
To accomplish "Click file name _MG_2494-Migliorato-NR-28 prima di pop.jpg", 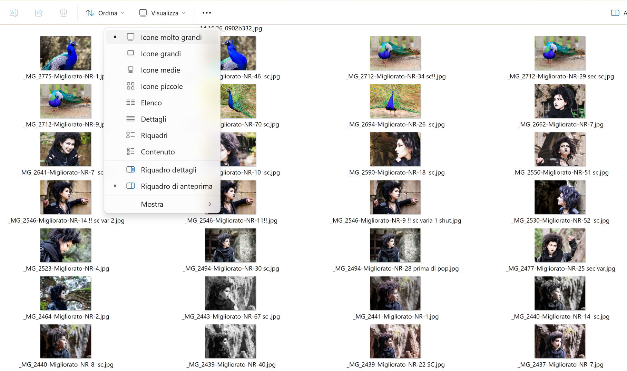I will pyautogui.click(x=395, y=268).
